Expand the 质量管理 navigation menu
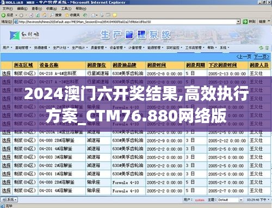The width and height of the screenshot is (272, 208). click(x=98, y=48)
